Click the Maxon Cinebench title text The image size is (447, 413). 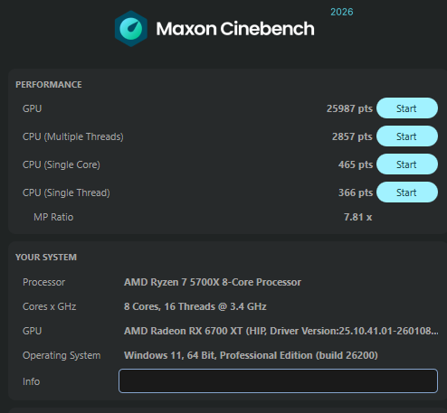235,29
